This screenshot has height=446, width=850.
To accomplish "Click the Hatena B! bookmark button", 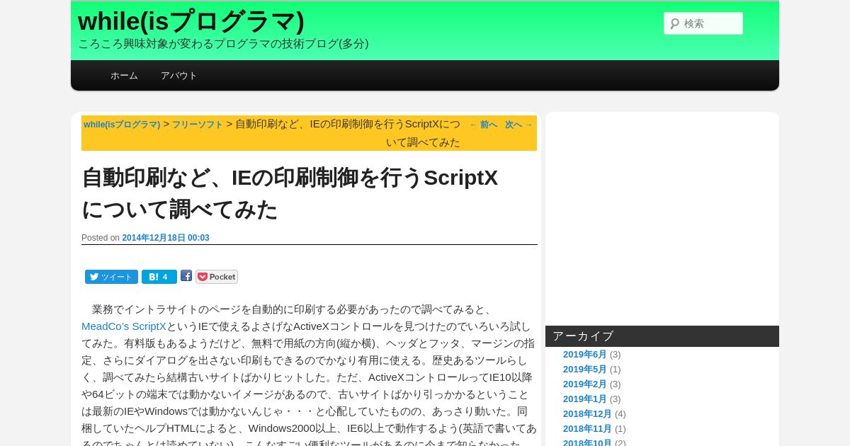I will 159,277.
